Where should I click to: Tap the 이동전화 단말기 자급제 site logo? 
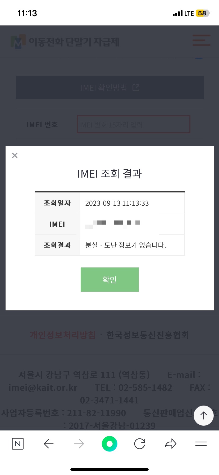pos(65,42)
